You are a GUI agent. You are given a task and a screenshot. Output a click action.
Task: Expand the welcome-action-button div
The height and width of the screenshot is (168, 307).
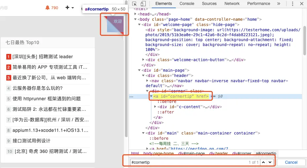tap(143, 60)
